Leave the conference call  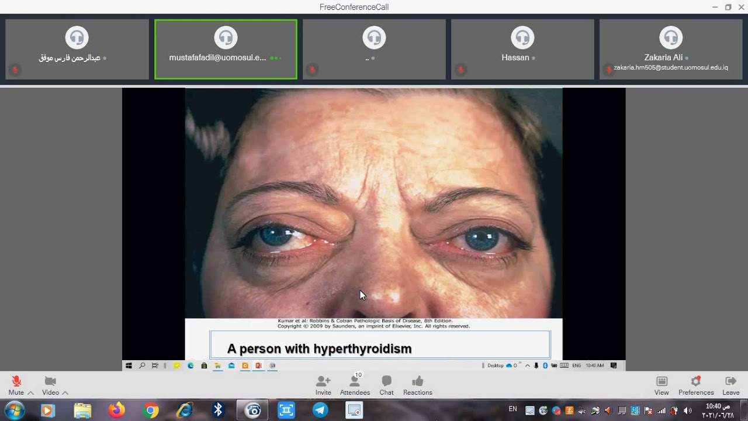(x=730, y=385)
